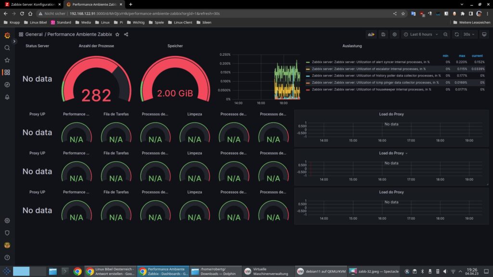Image resolution: width=493 pixels, height=277 pixels.
Task: Open the Standard bookmark
Action: tap(61, 22)
